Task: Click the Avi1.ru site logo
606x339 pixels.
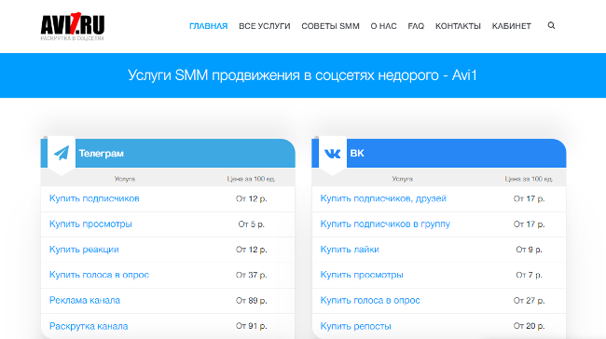Action: [73, 26]
